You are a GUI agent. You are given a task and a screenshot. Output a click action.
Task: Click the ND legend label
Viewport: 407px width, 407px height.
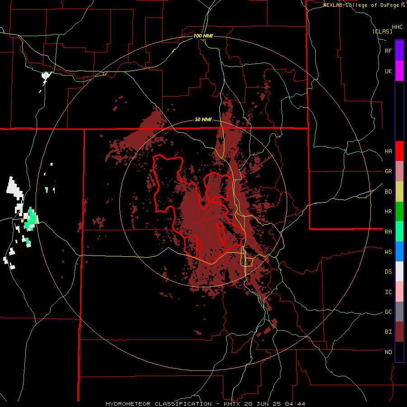388,352
